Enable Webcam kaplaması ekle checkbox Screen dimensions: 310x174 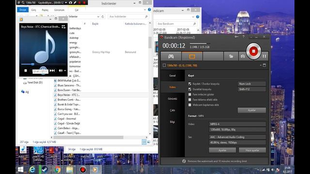pos(190,105)
